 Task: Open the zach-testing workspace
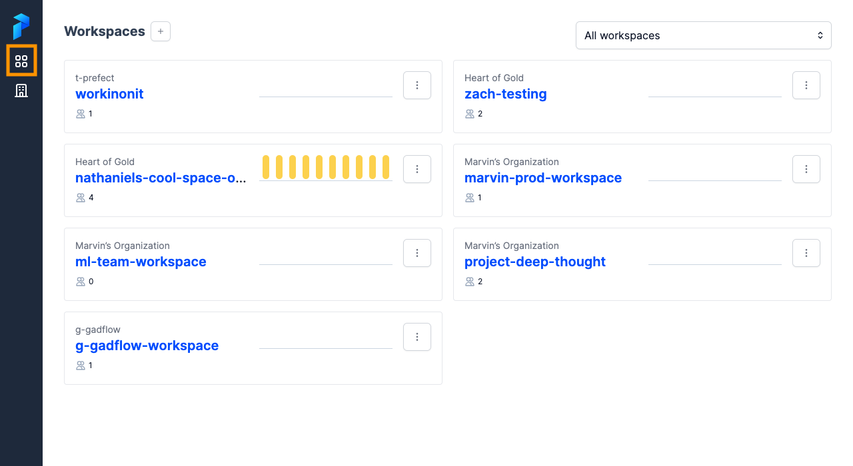click(506, 94)
